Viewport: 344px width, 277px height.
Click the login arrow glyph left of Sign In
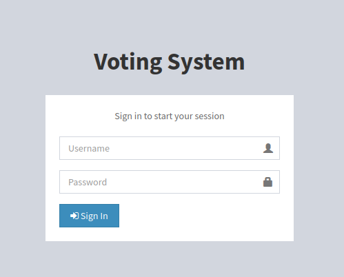tap(74, 216)
